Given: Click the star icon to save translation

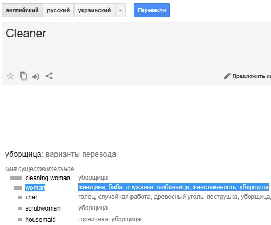Looking at the screenshot, I should pyautogui.click(x=10, y=76).
